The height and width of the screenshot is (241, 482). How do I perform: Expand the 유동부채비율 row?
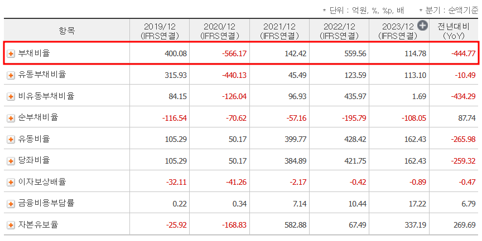pos(11,75)
